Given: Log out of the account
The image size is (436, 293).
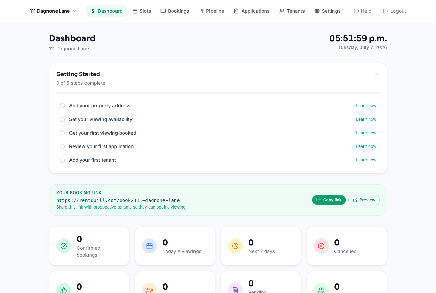Looking at the screenshot, I should coord(394,11).
